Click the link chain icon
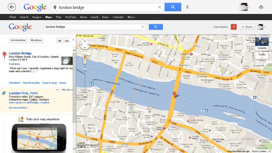 coord(67,40)
